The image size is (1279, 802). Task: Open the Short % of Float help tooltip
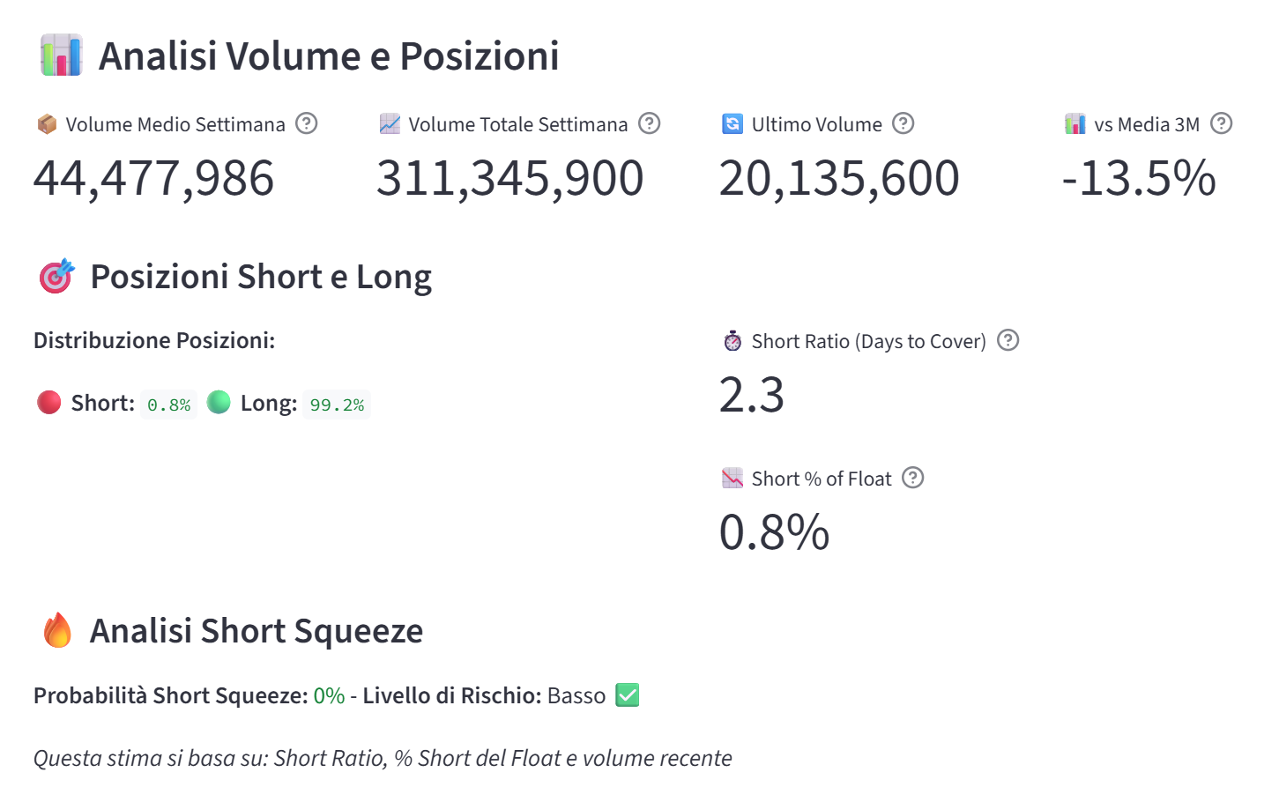pyautogui.click(x=913, y=478)
